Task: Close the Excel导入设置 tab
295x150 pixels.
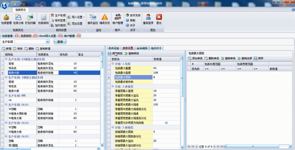Action: pos(60,36)
